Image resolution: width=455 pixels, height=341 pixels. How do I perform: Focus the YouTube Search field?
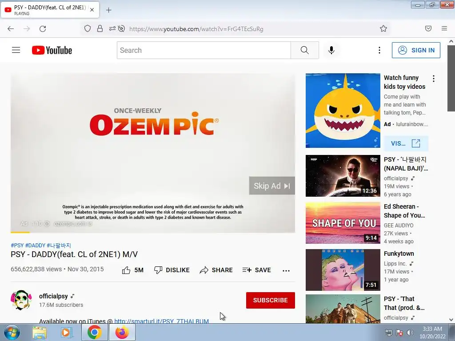pos(204,50)
